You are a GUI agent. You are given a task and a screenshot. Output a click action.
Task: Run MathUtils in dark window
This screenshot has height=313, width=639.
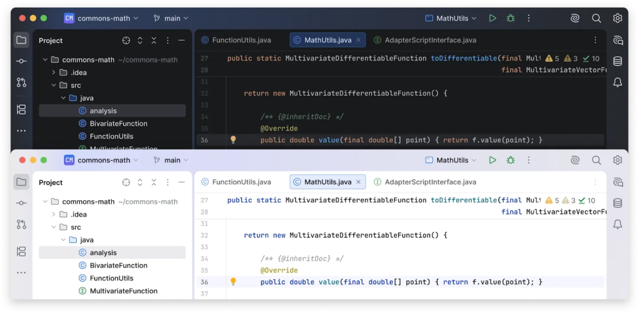pos(493,18)
